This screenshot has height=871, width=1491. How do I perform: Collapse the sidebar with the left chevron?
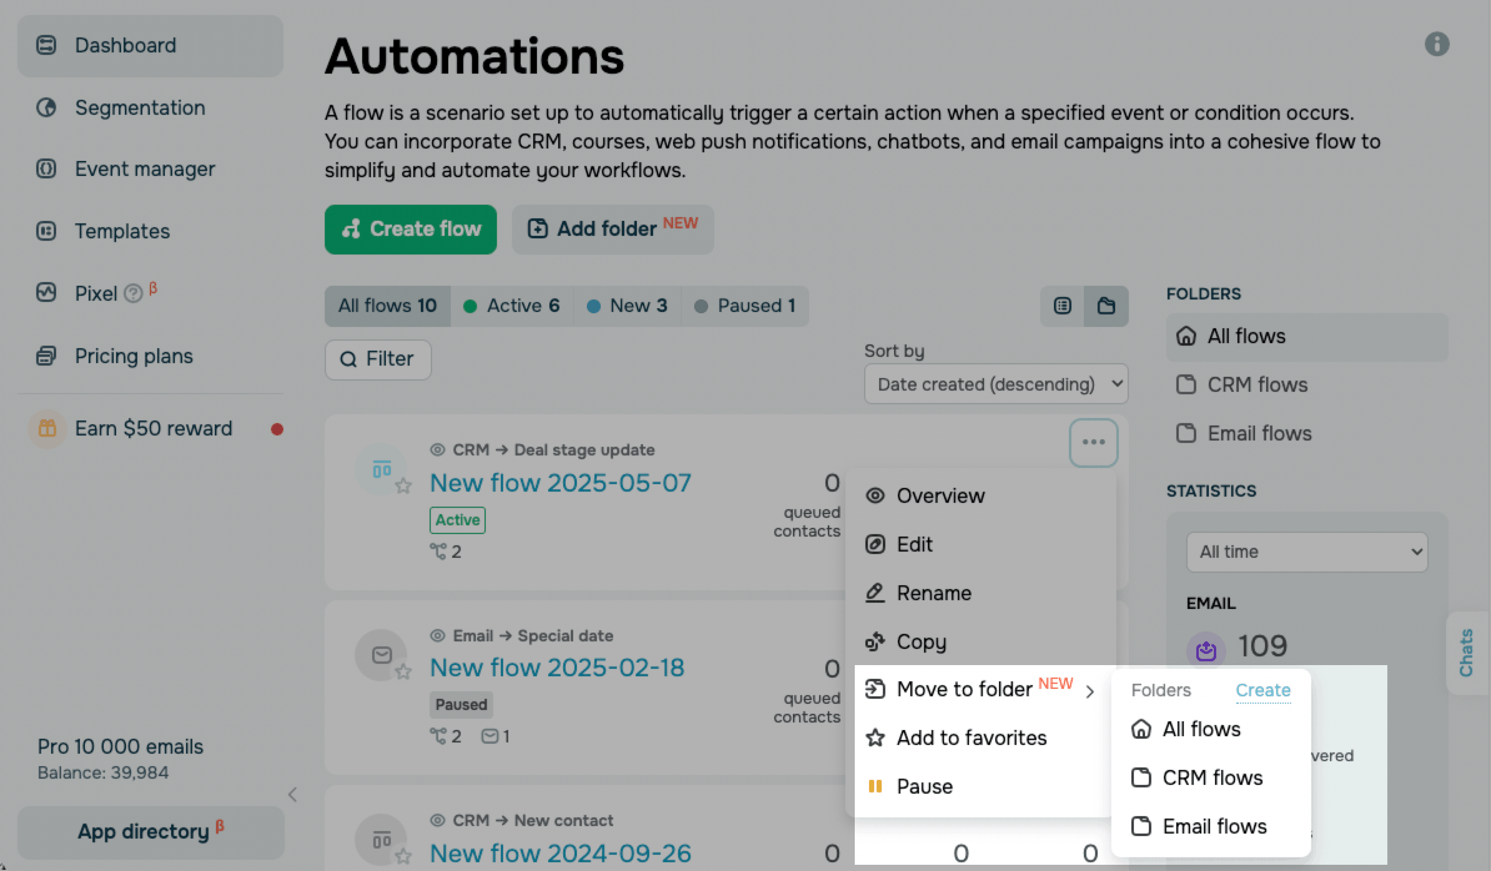tap(292, 794)
